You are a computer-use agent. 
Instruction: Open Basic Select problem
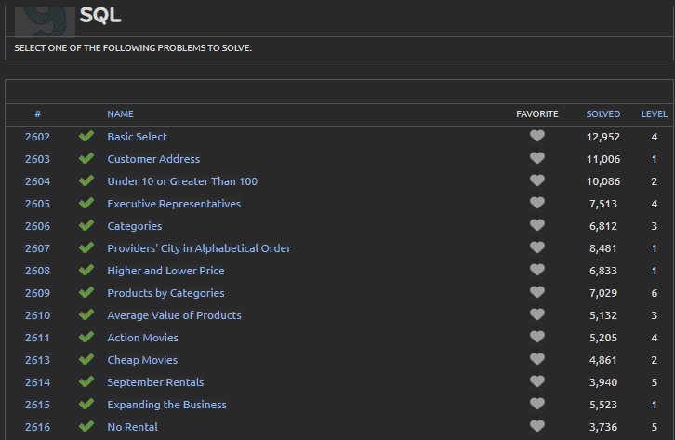[x=137, y=137]
